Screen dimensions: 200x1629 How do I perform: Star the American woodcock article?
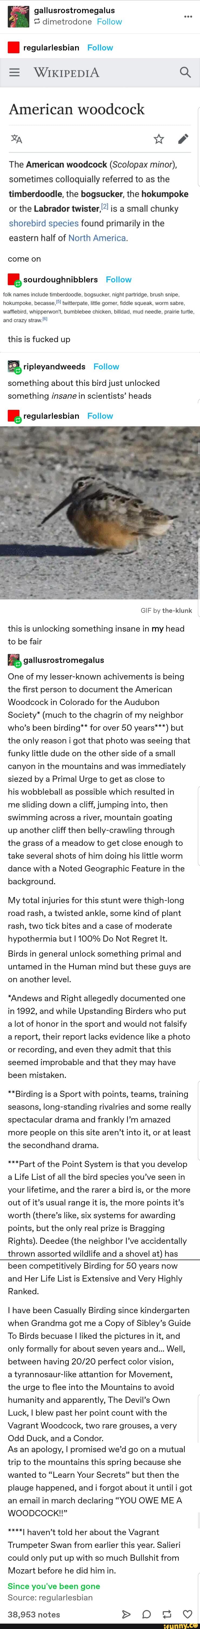(x=159, y=139)
